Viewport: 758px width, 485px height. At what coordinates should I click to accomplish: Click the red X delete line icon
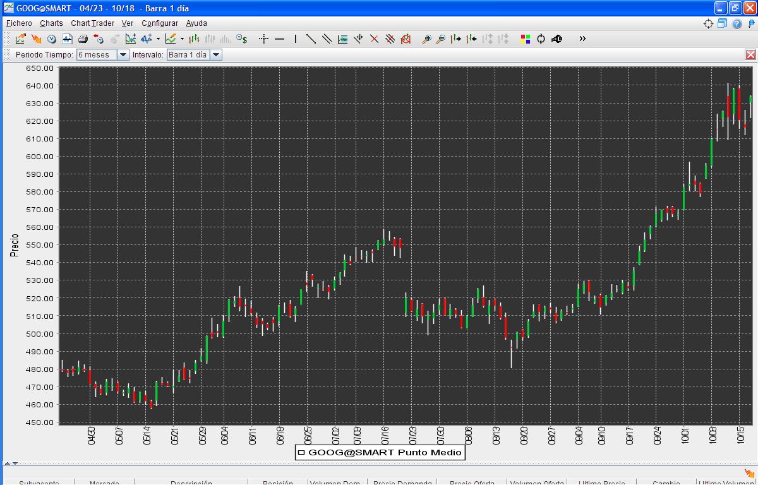pos(374,39)
